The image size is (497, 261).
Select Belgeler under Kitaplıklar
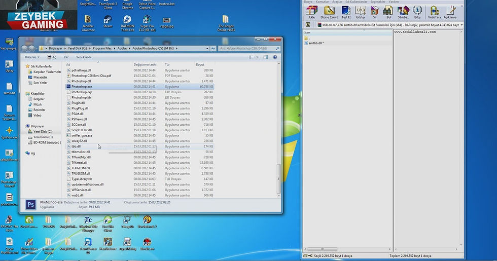(x=39, y=99)
